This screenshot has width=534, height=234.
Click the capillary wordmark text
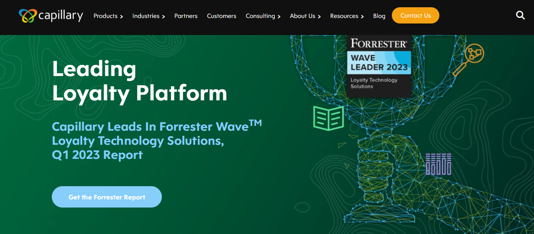pyautogui.click(x=61, y=16)
